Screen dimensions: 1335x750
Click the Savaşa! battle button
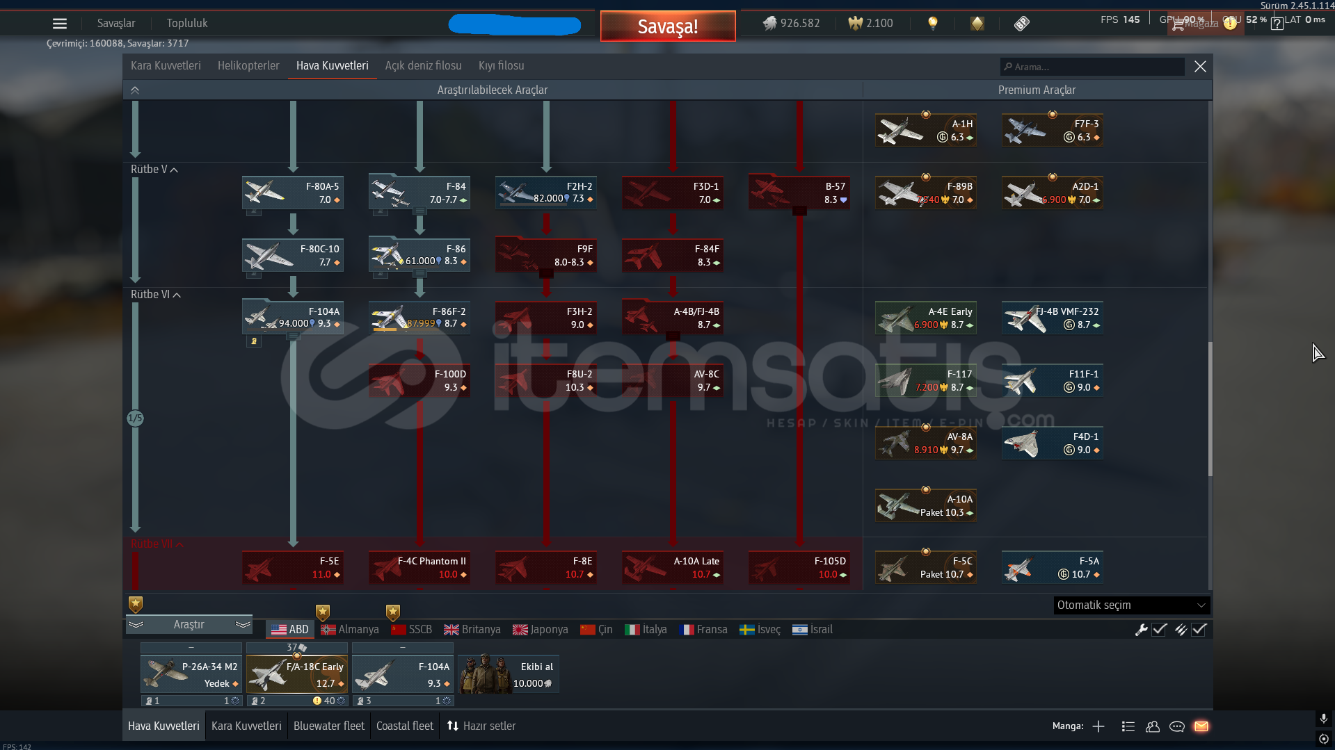coord(668,26)
